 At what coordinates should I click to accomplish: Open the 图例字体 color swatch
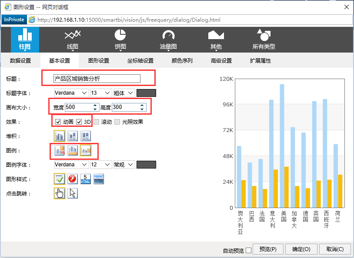click(146, 165)
